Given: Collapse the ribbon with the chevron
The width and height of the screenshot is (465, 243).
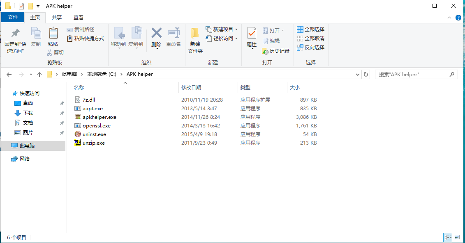Looking at the screenshot, I should [x=449, y=18].
